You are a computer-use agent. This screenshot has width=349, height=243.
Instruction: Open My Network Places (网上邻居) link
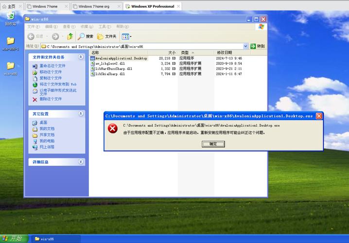coord(47,147)
